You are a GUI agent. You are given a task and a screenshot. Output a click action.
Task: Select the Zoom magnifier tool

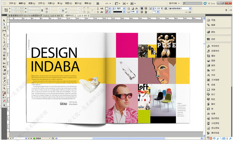[x=4, y=88]
